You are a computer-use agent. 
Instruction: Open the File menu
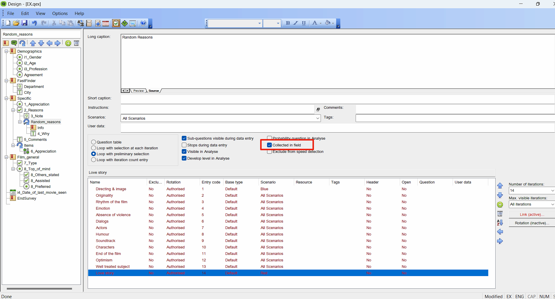tap(11, 14)
